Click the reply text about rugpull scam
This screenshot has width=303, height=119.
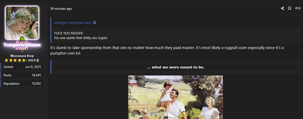(x=167, y=50)
